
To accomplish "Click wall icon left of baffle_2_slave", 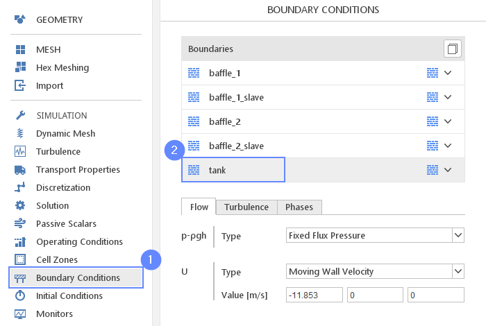I will coord(194,146).
